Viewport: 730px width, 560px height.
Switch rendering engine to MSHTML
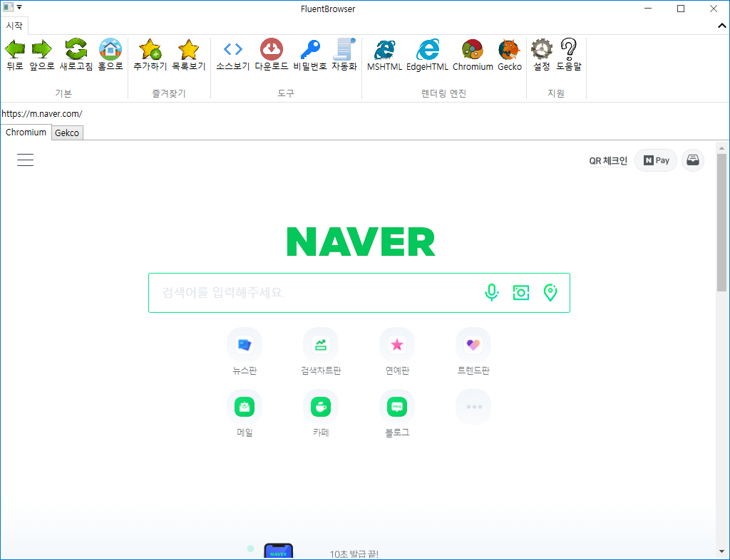384,54
